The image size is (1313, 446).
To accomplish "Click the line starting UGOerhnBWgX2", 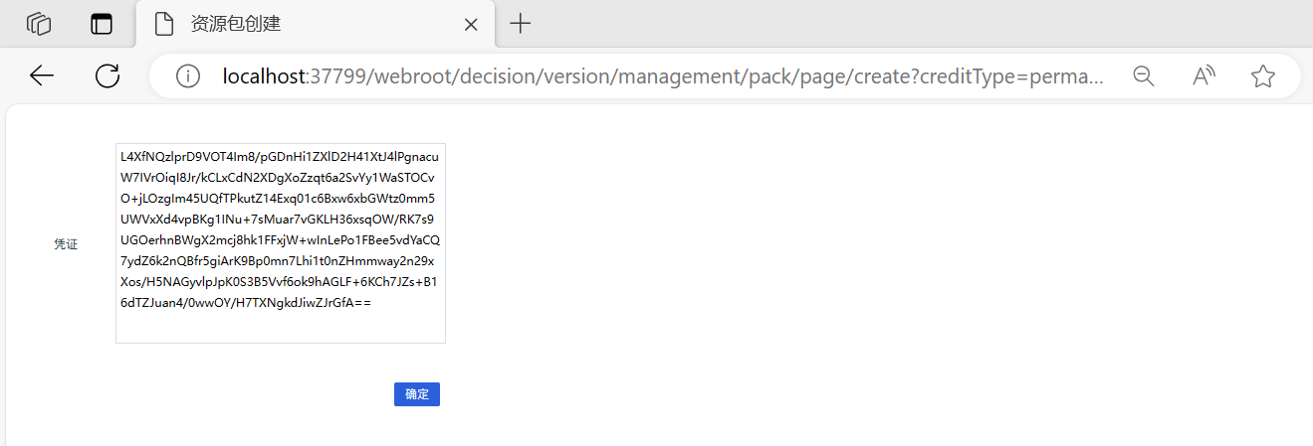I will [x=279, y=240].
